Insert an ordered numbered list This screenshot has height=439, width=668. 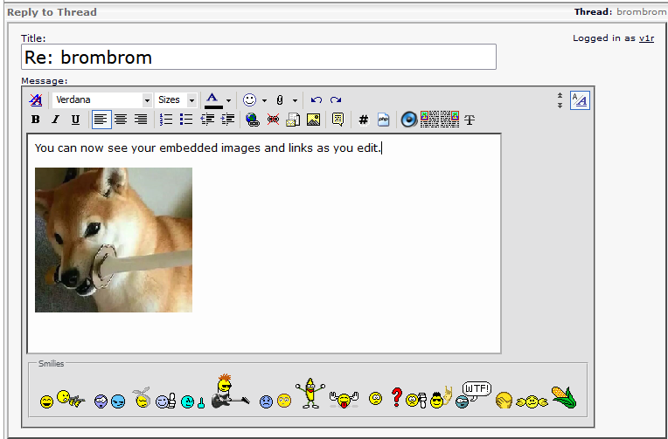click(x=166, y=120)
